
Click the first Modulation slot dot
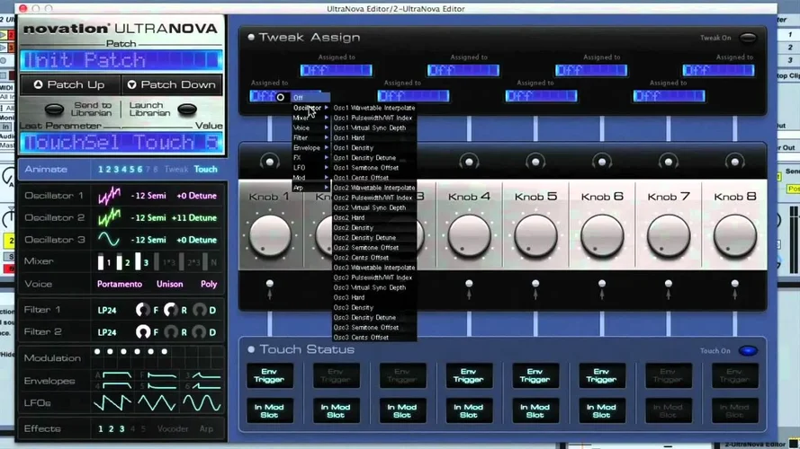click(97, 351)
